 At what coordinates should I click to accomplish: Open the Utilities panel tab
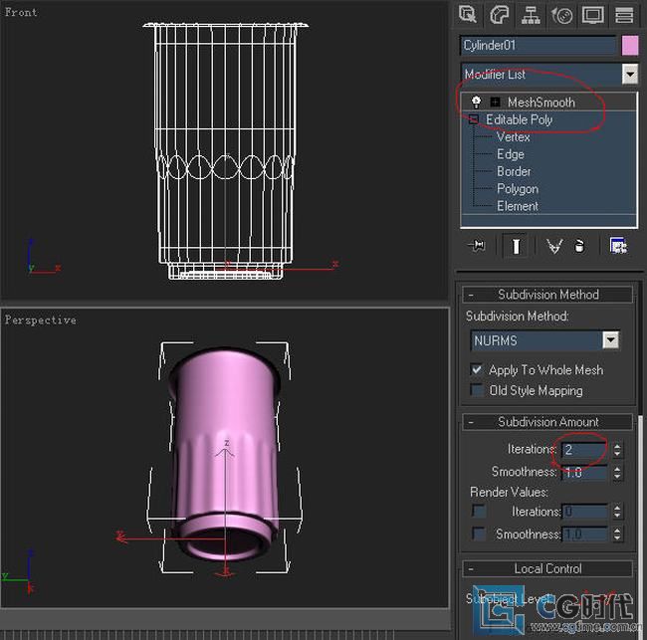pyautogui.click(x=624, y=15)
